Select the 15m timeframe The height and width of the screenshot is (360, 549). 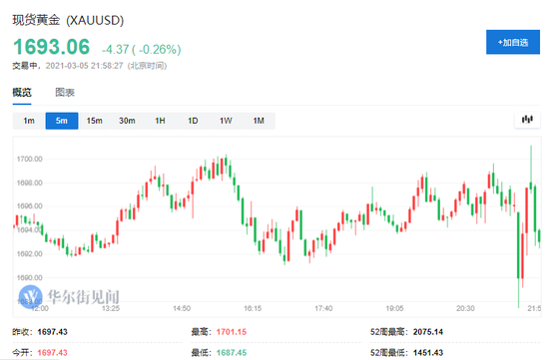[94, 121]
